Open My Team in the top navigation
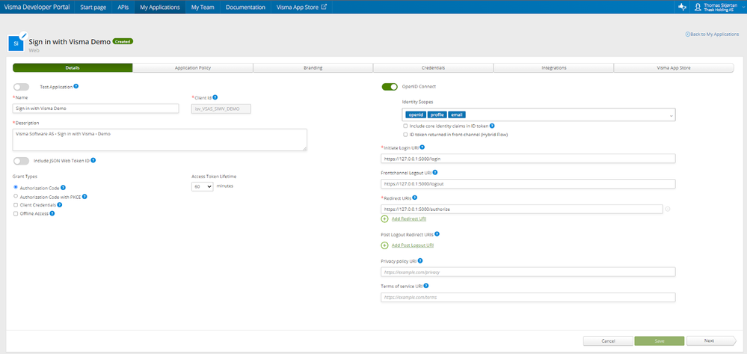 (x=203, y=7)
